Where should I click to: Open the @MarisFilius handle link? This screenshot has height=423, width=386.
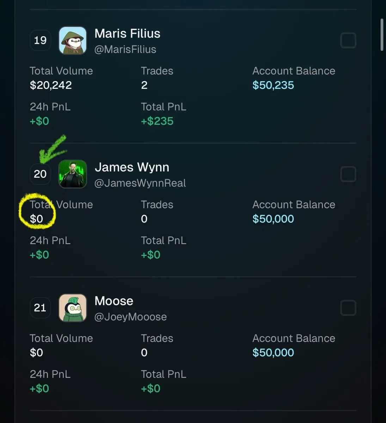coord(125,49)
